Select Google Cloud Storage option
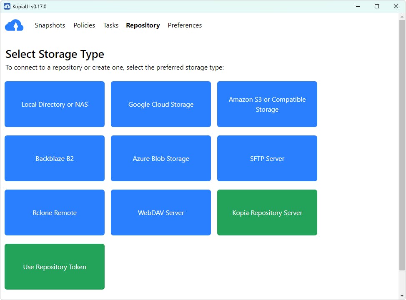 [161, 104]
